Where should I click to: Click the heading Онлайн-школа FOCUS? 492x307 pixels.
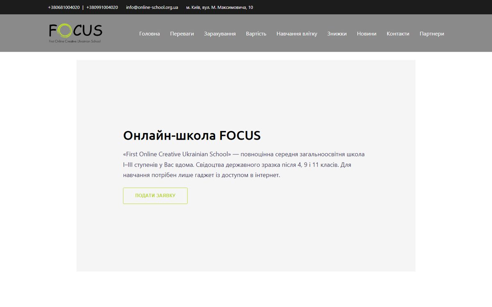coord(192,135)
